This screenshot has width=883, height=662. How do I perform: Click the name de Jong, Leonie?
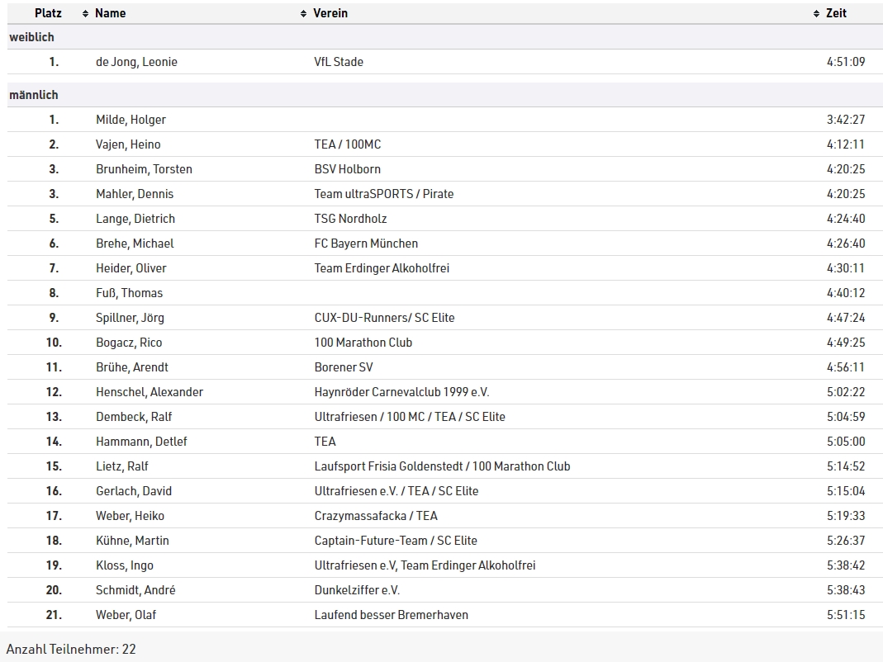click(x=136, y=62)
